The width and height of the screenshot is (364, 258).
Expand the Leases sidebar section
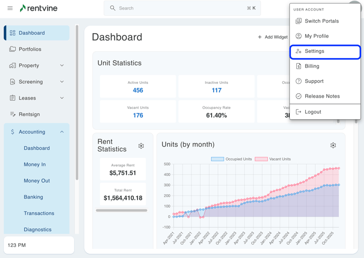(62, 98)
